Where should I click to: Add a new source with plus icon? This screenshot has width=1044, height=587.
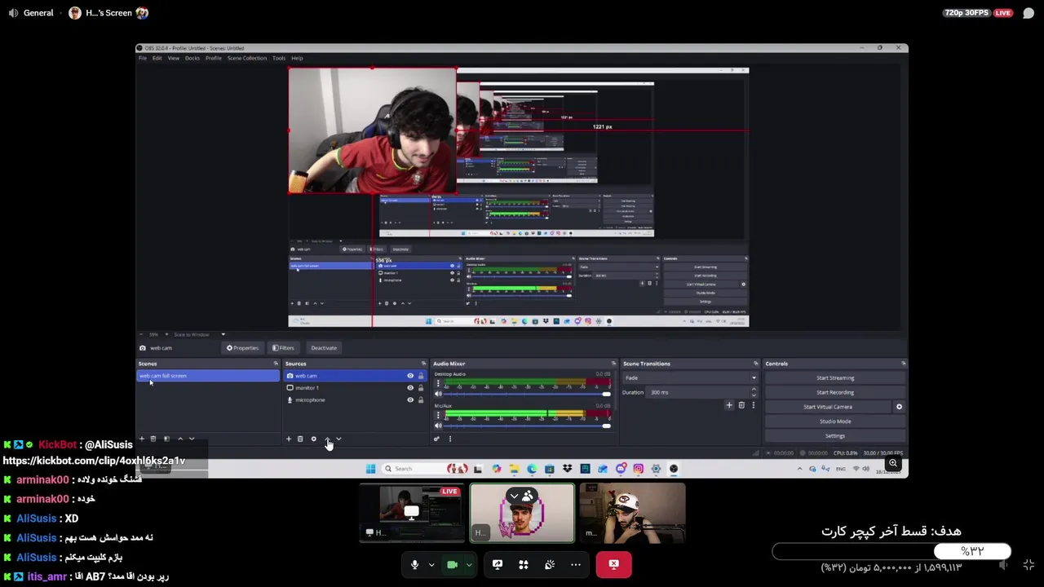pos(288,439)
